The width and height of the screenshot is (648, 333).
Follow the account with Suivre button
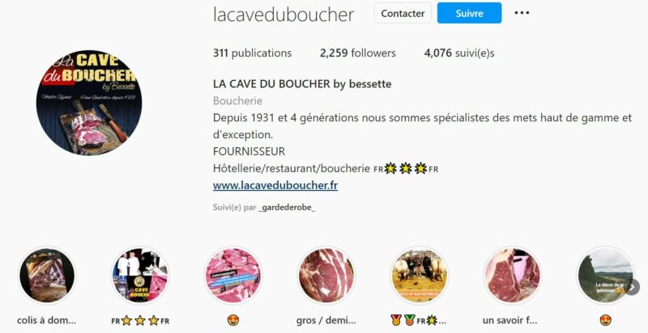(470, 13)
